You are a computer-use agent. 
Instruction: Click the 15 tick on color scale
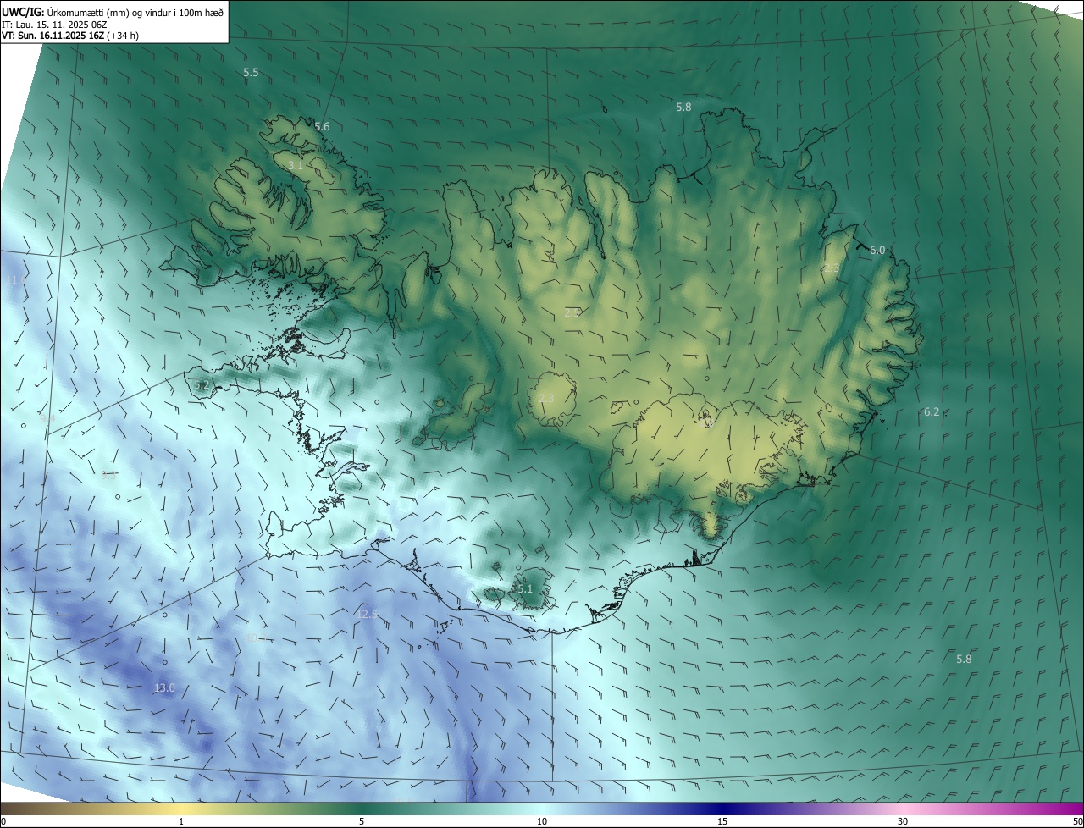pos(722,821)
